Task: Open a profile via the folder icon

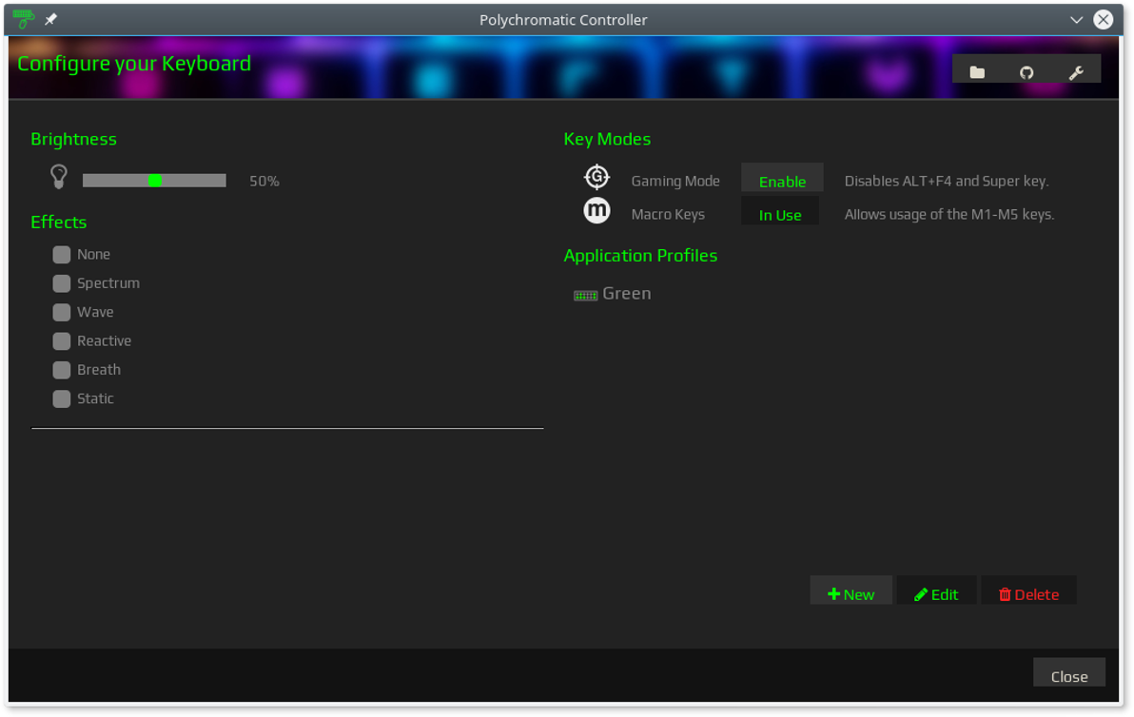Action: (x=976, y=68)
